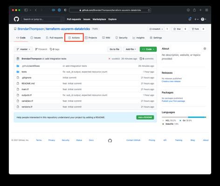Open the repository Security tab
Screen dimensions: 220x186
pyautogui.click(x=121, y=38)
